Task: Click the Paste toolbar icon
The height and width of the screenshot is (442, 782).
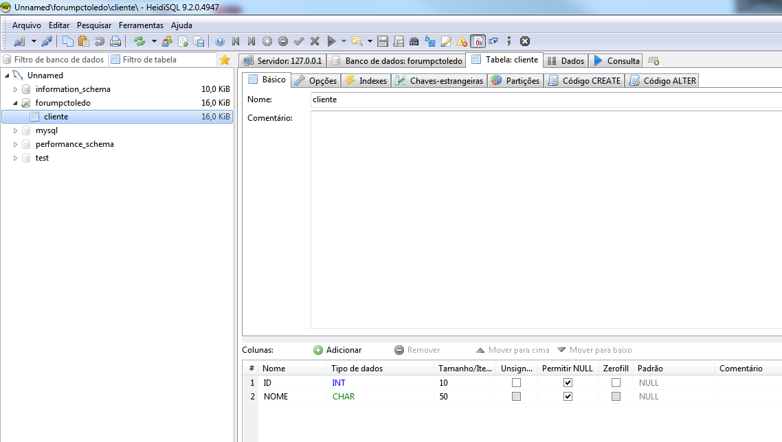Action: click(83, 41)
